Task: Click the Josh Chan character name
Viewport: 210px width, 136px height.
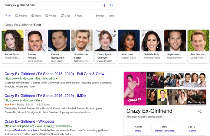Action: pyautogui.click(x=57, y=61)
